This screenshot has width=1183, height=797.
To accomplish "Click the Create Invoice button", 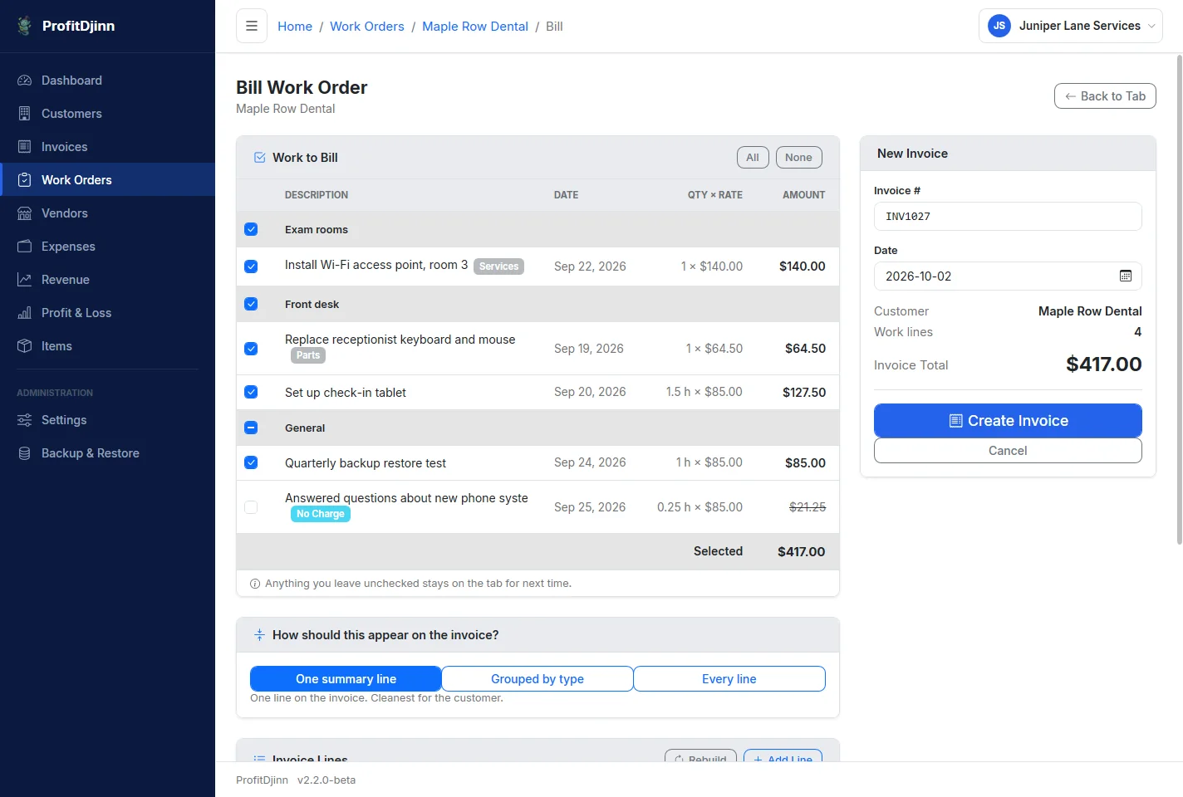I will point(1008,421).
